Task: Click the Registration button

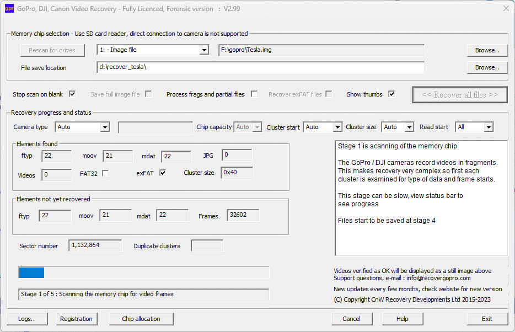Action: (x=76, y=319)
